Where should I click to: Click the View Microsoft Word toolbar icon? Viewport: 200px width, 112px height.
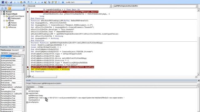(3, 2)
